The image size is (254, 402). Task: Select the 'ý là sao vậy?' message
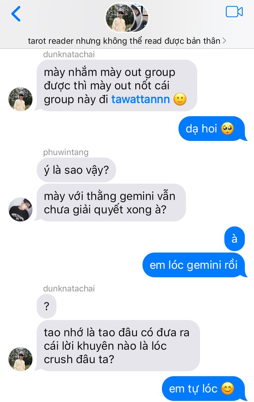76,170
